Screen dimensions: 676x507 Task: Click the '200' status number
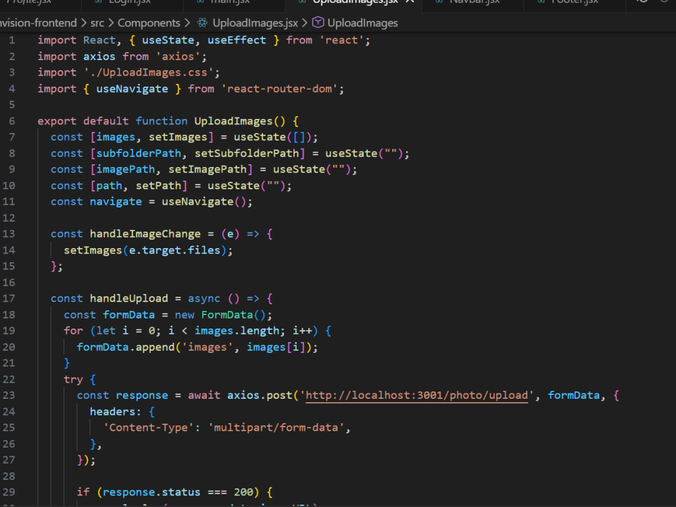pos(243,492)
